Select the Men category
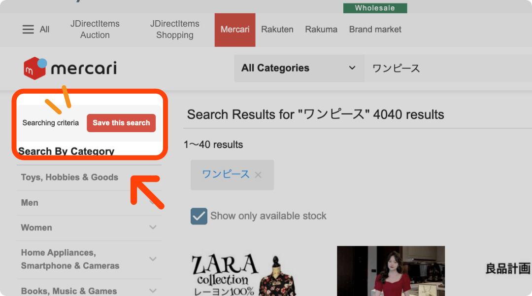 pyautogui.click(x=30, y=203)
